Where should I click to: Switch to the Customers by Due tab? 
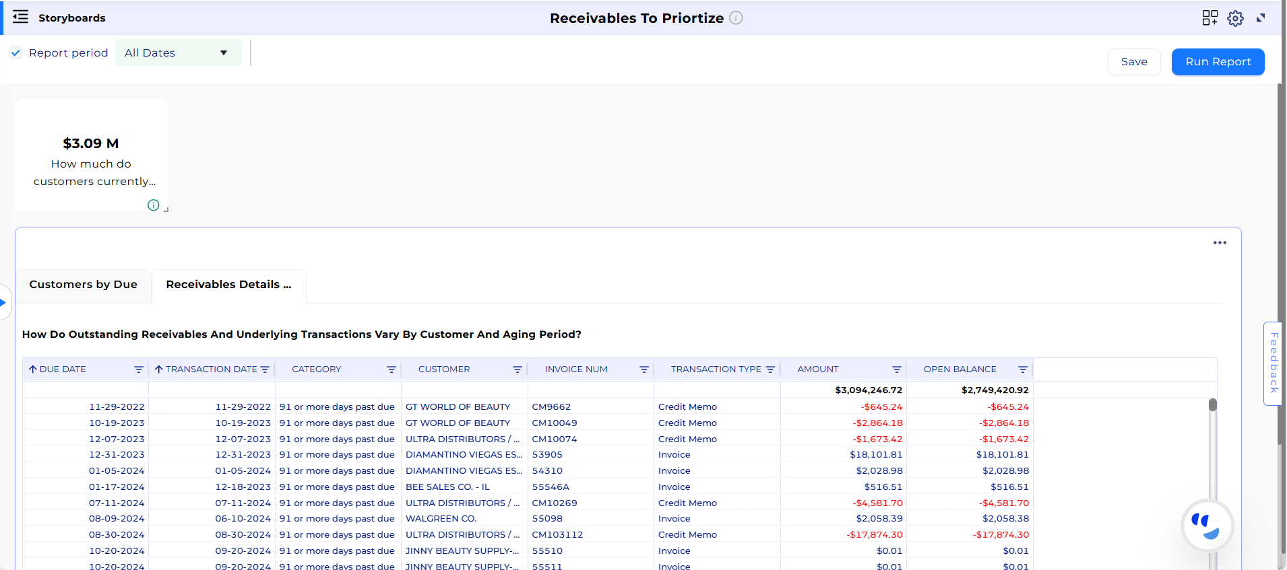[84, 285]
